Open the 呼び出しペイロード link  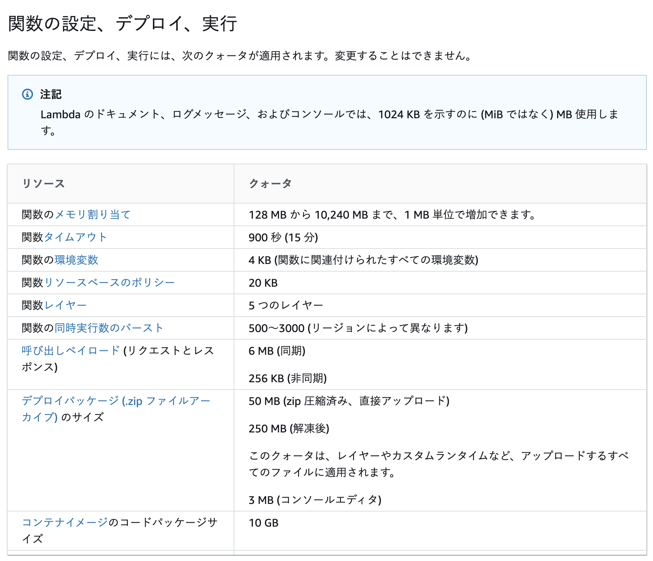(71, 351)
